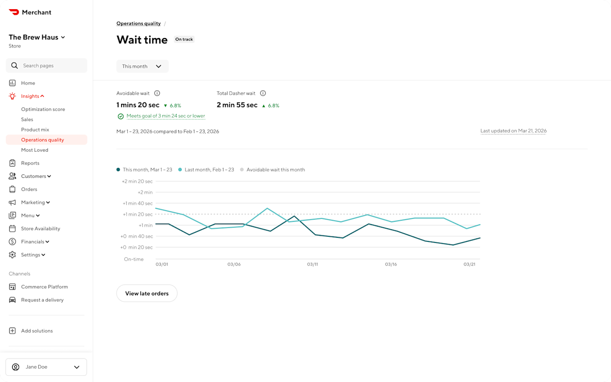Click the DoorDash Merchant logo
The image size is (611, 382).
pos(30,12)
